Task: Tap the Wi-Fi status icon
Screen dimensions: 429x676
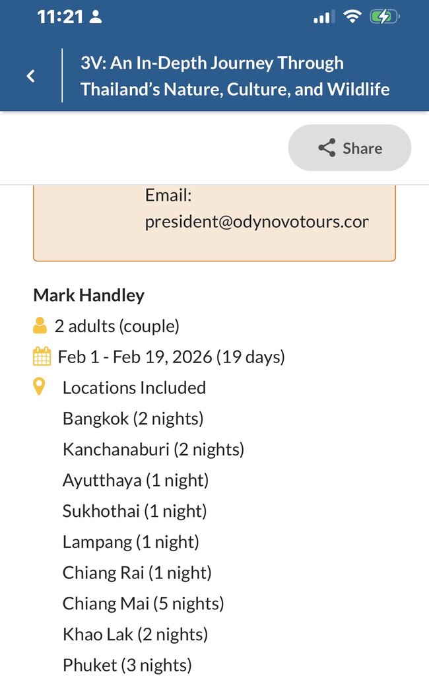Action: [x=353, y=17]
